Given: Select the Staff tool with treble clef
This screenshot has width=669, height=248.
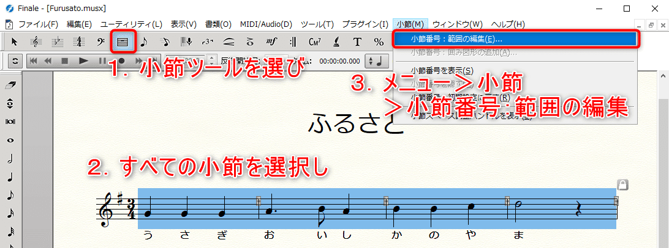Looking at the screenshot, I should pos(37,42).
